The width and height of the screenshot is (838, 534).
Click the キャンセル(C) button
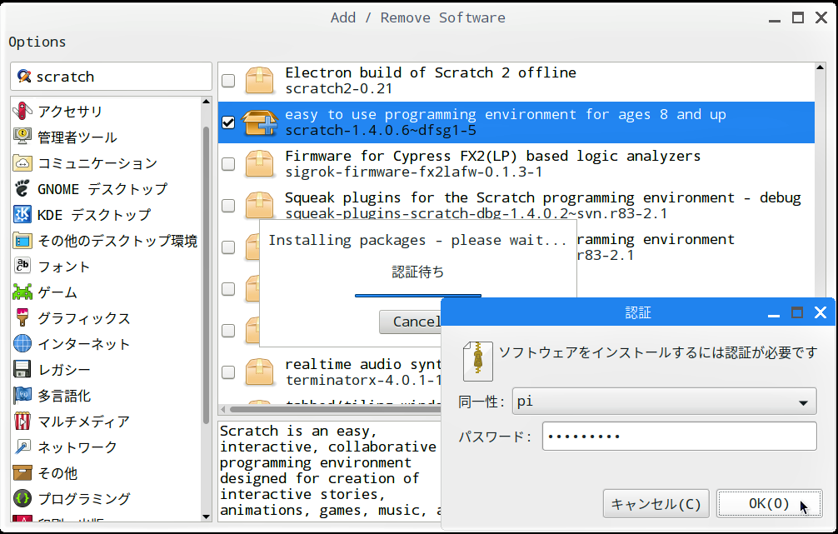[656, 503]
